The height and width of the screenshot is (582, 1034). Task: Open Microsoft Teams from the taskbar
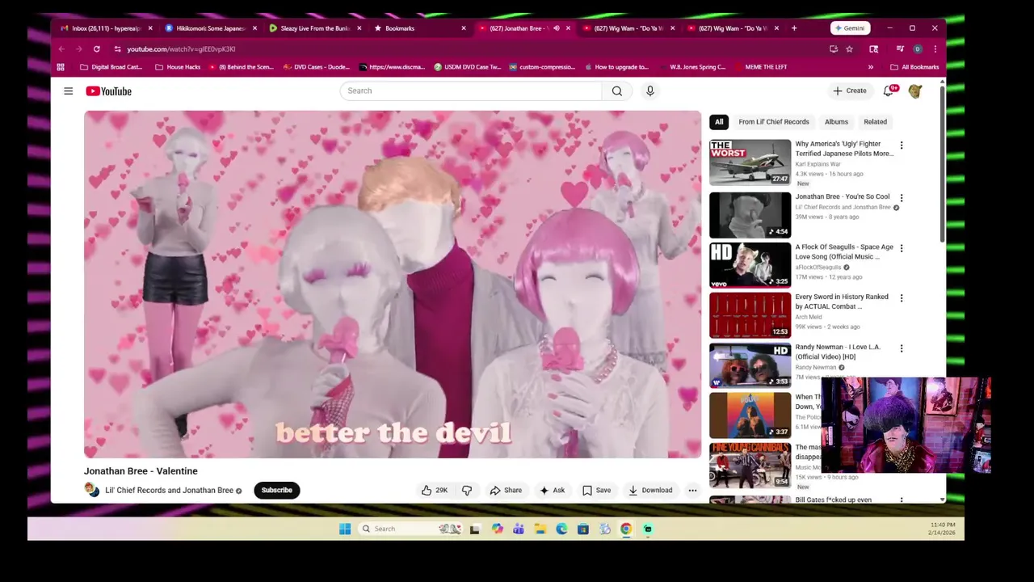(x=519, y=529)
